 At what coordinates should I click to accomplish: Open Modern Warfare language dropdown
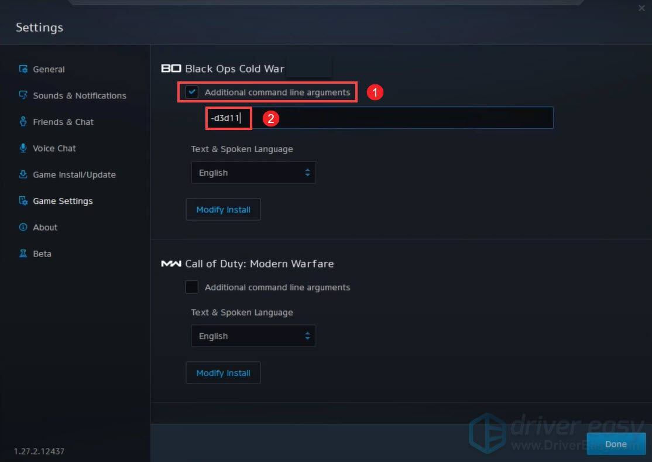pos(253,336)
